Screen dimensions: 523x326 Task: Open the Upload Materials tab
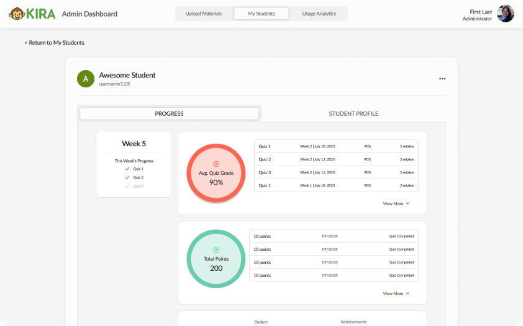click(x=204, y=14)
